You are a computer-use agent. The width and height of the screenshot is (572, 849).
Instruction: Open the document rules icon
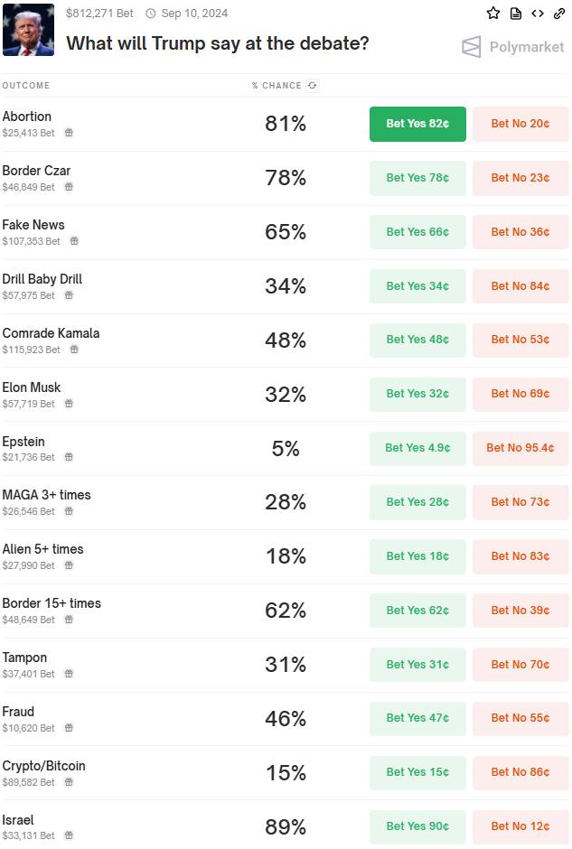pos(516,13)
